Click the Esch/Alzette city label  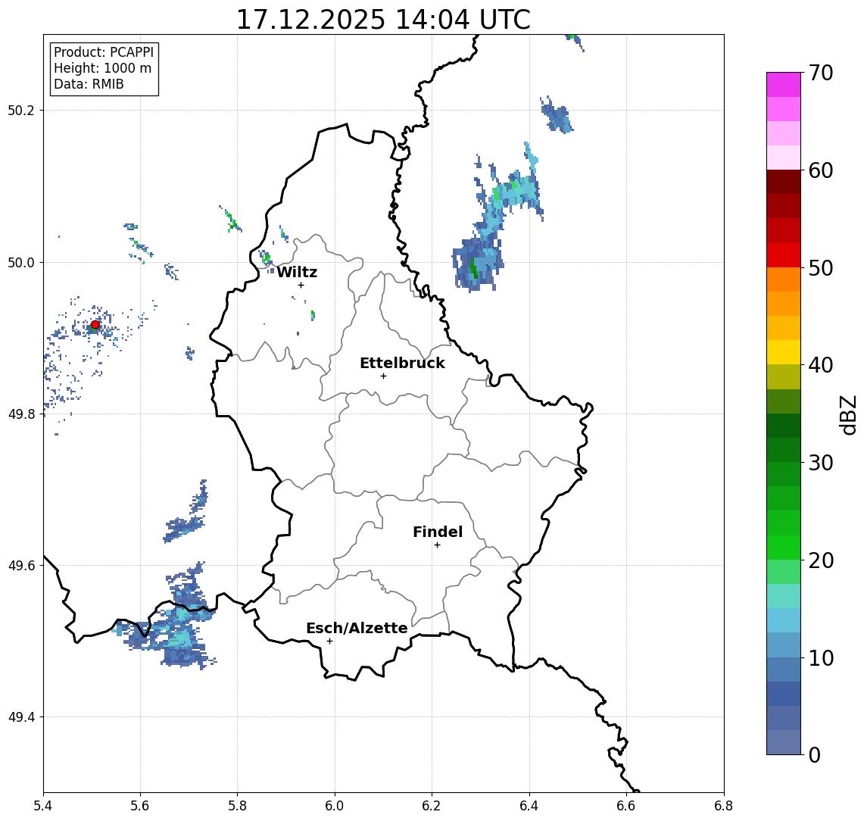357,629
